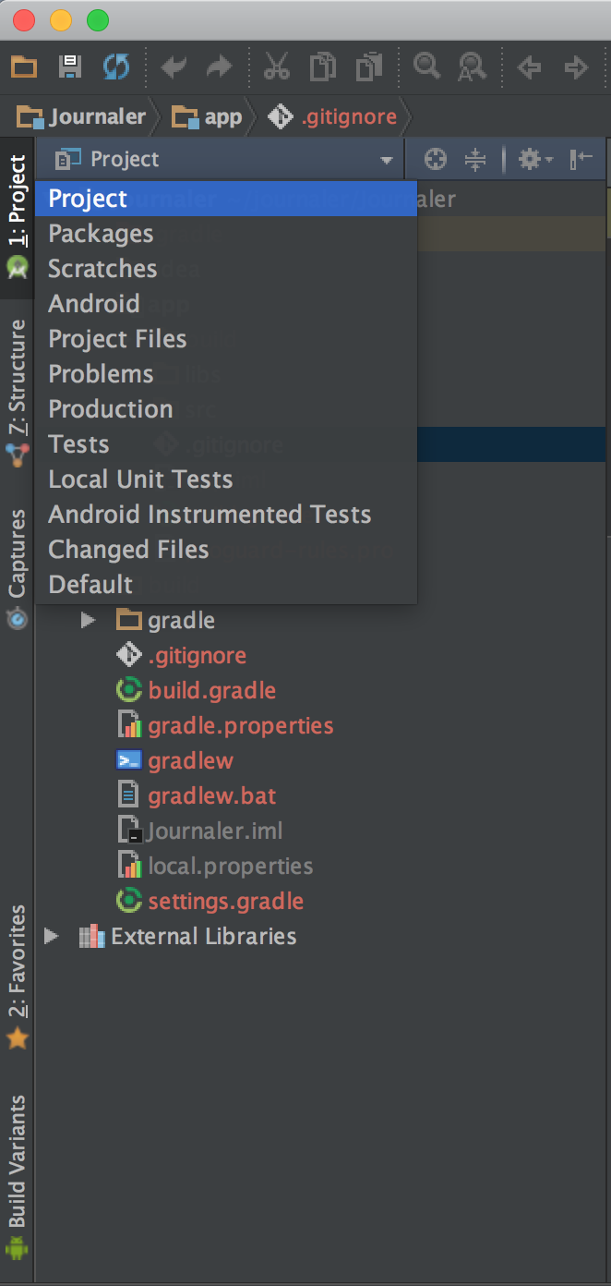The image size is (611, 1286).
Task: Open project folder icon in toolbar
Action: (x=23, y=67)
